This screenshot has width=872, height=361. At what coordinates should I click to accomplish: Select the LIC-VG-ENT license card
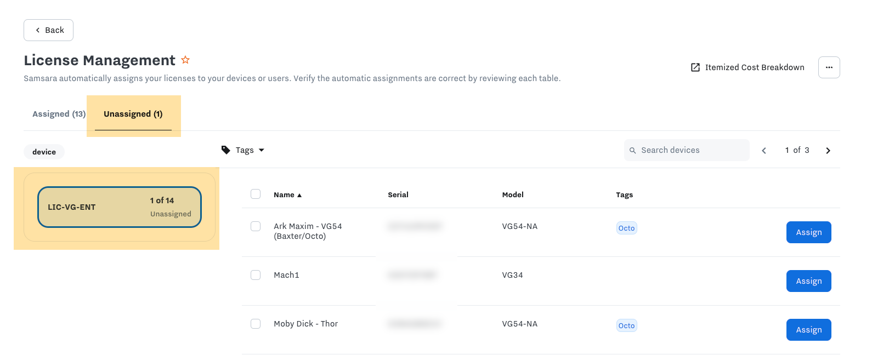[120, 207]
